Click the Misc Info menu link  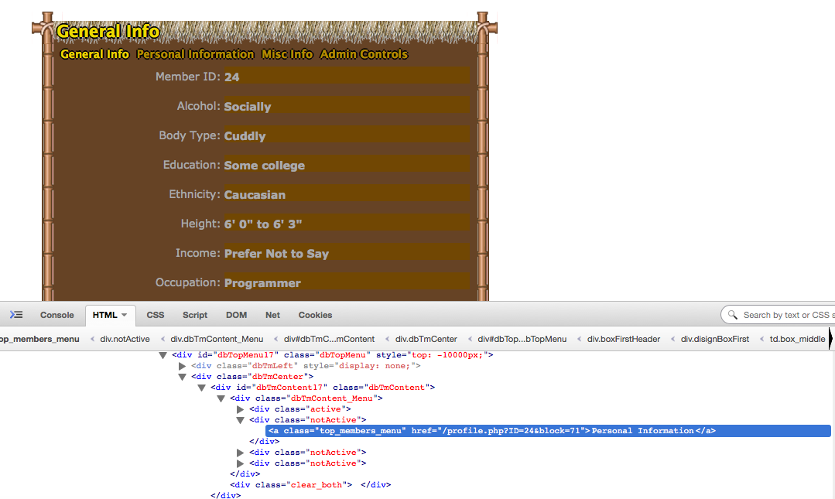[x=287, y=54]
